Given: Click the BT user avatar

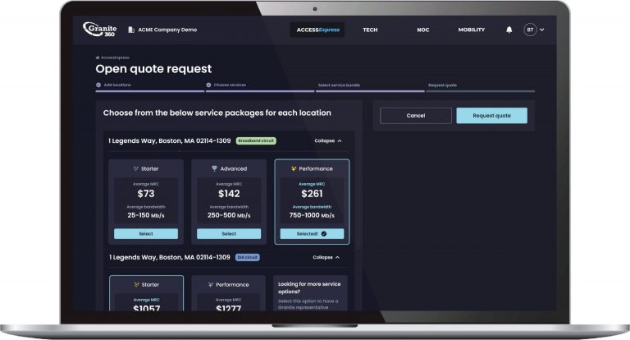Looking at the screenshot, I should (x=530, y=30).
